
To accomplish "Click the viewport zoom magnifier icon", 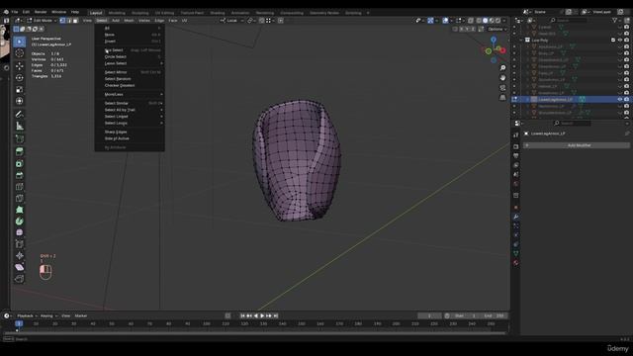I will click(502, 68).
